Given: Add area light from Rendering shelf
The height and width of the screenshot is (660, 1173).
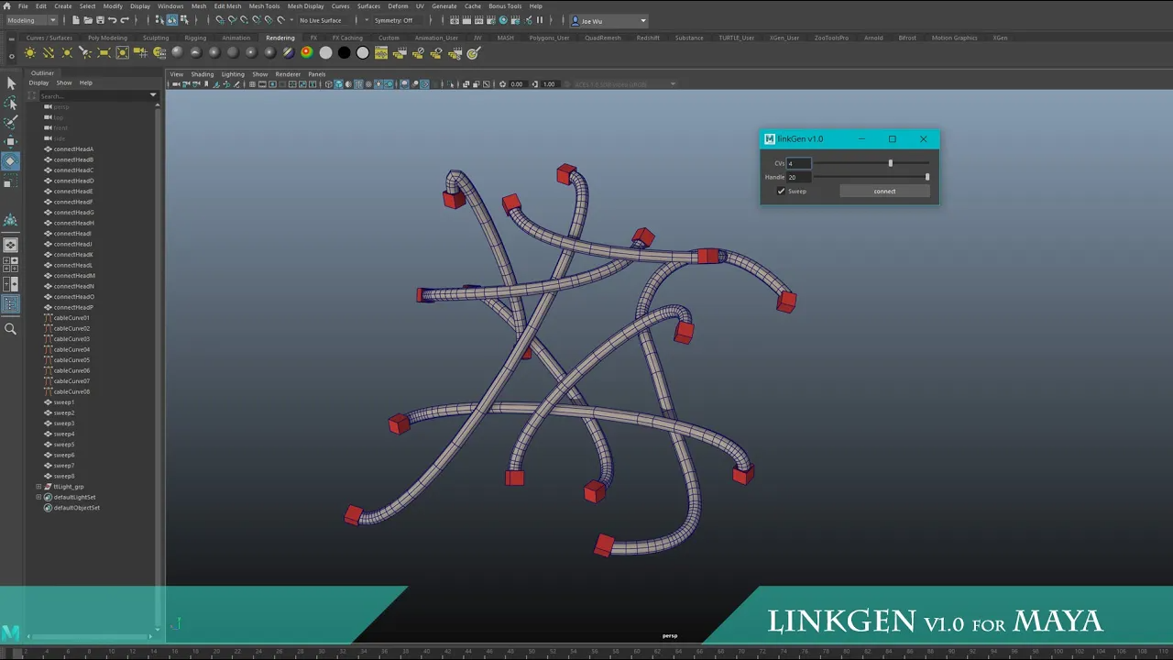Looking at the screenshot, I should [x=104, y=53].
